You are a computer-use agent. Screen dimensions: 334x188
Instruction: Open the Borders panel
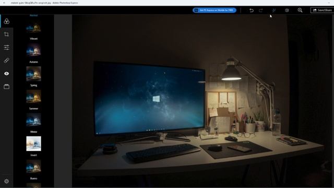7,87
